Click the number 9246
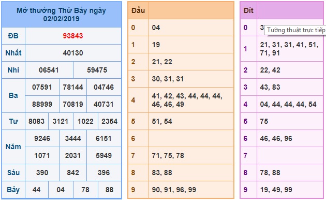 pos(42,138)
